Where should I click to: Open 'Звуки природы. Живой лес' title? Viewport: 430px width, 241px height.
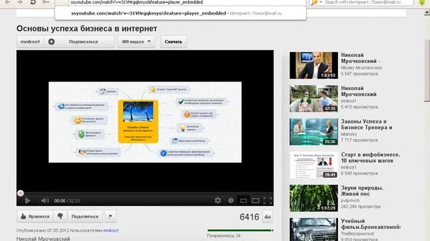click(362, 191)
